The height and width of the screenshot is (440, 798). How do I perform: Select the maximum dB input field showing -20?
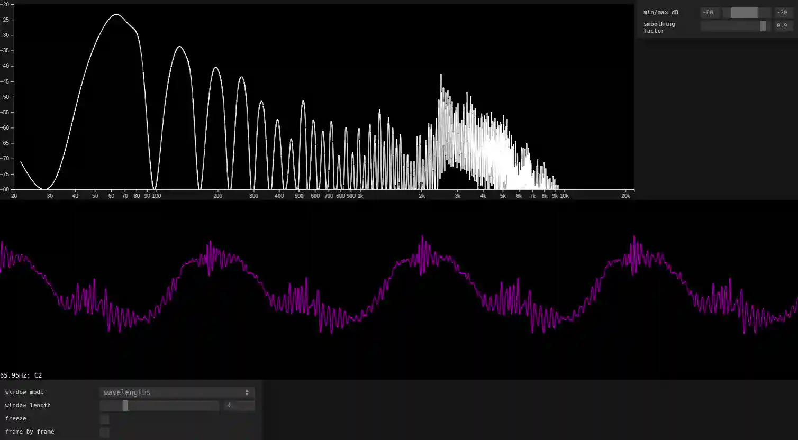(x=784, y=13)
